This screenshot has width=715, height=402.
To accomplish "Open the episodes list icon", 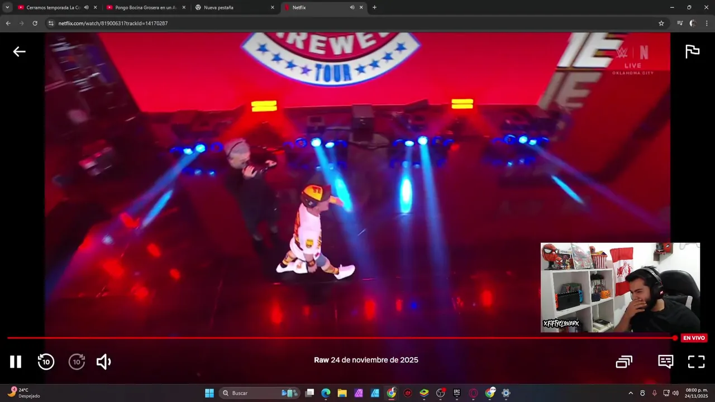I will [x=624, y=362].
